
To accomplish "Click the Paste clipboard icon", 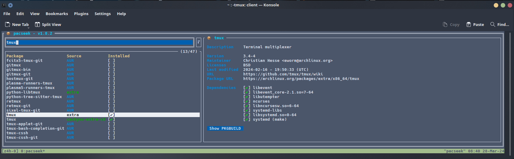I will 469,24.
